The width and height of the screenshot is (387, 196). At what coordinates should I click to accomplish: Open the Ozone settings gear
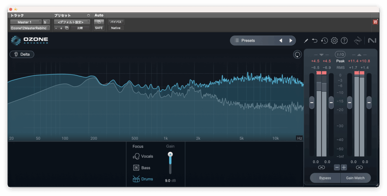point(334,40)
